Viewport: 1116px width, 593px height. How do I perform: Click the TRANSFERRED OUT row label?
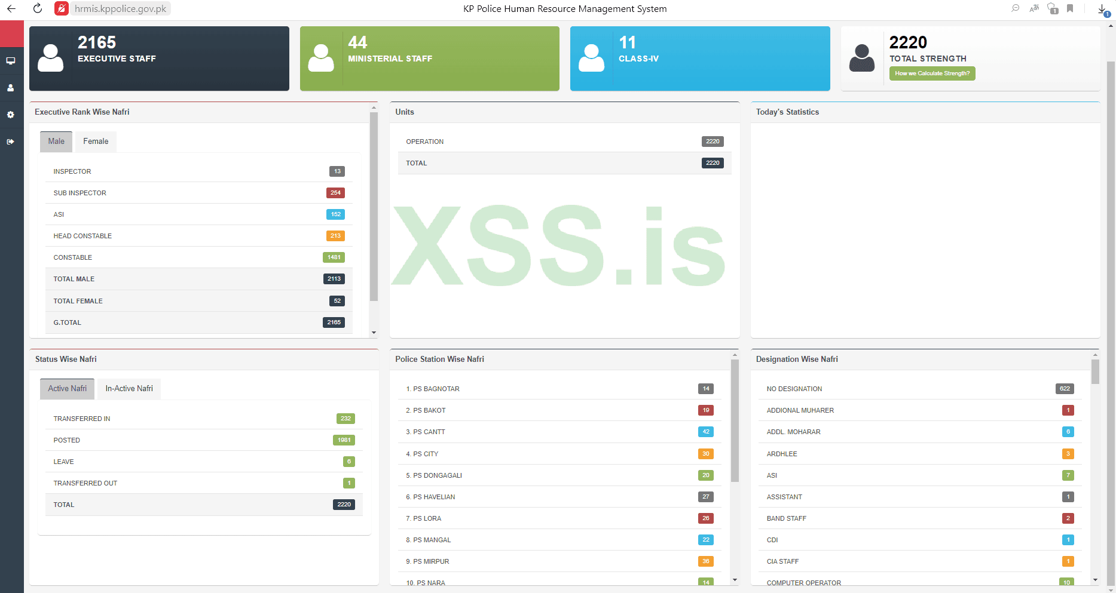tap(85, 483)
